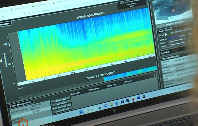Screen dimensions: 198x126
Task: Open the media player icon in taskbar
Action: click(144, 97)
